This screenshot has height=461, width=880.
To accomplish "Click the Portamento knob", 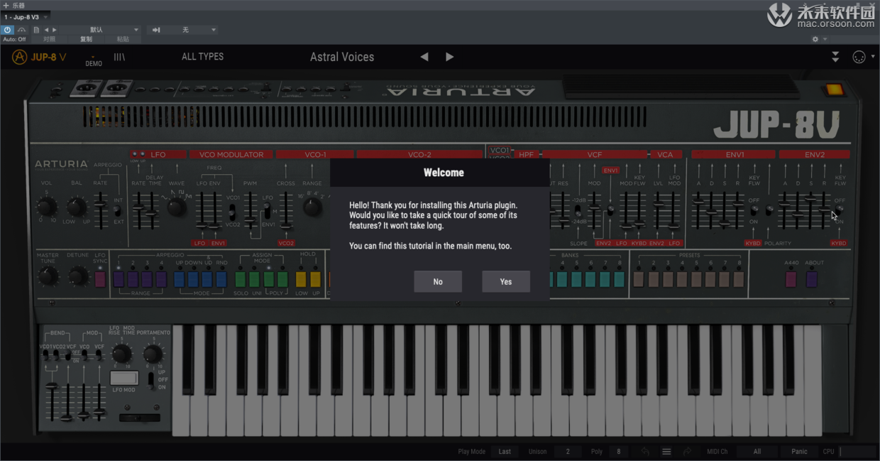I will coord(153,354).
